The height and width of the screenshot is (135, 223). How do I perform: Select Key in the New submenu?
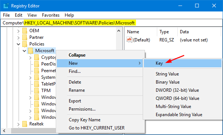(x=182, y=63)
